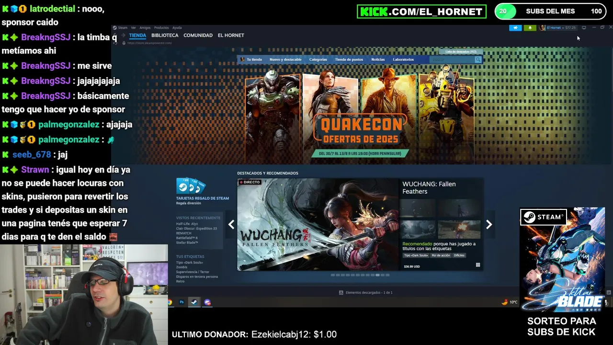Switch to the BIBLIOTECA tab
613x345 pixels.
[x=165, y=35]
